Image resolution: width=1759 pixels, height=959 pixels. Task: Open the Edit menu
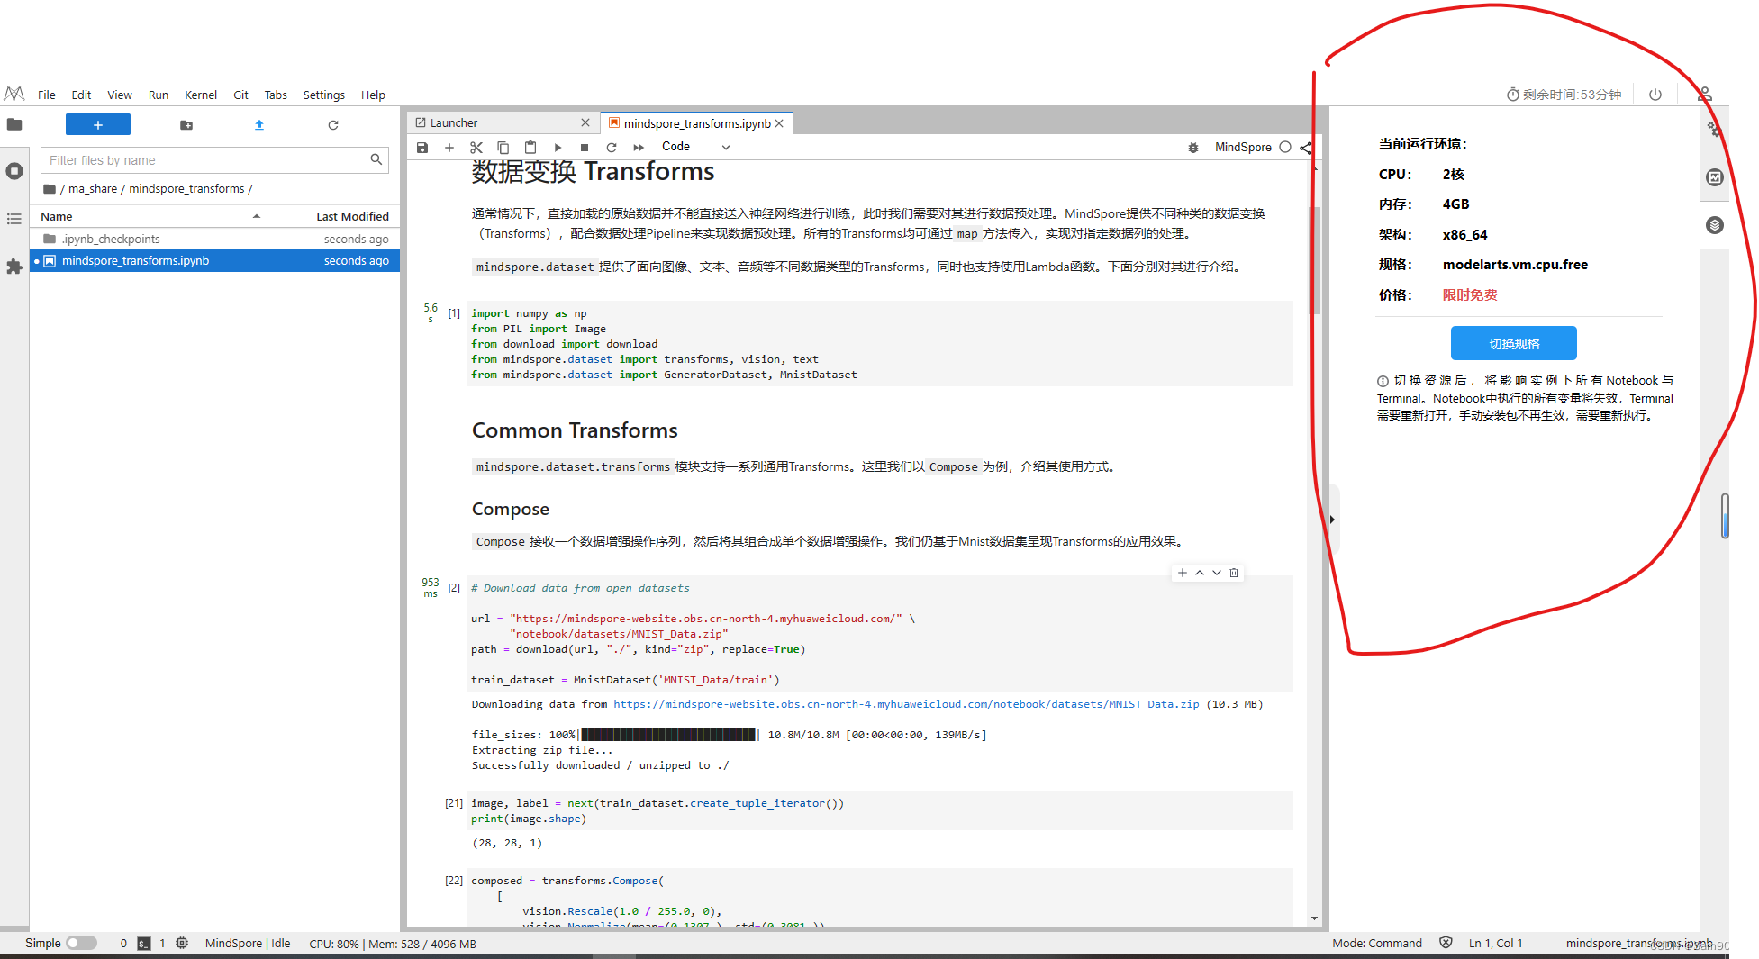click(x=81, y=95)
